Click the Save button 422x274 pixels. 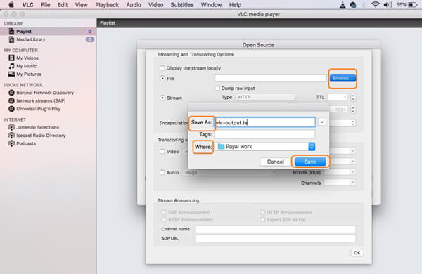tap(310, 162)
